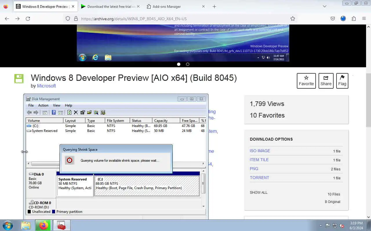Open the Help menu in Disk Management
Image resolution: width=371 pixels, height=231 pixels.
[x=68, y=105]
